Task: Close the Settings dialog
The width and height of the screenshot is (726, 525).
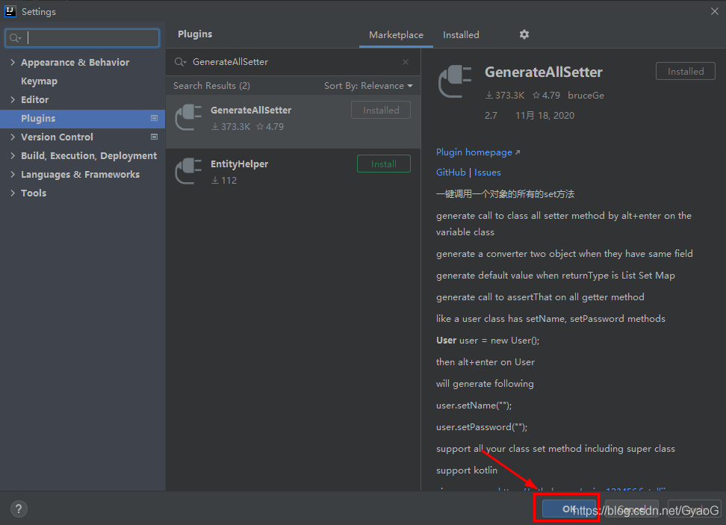Action: [x=715, y=11]
